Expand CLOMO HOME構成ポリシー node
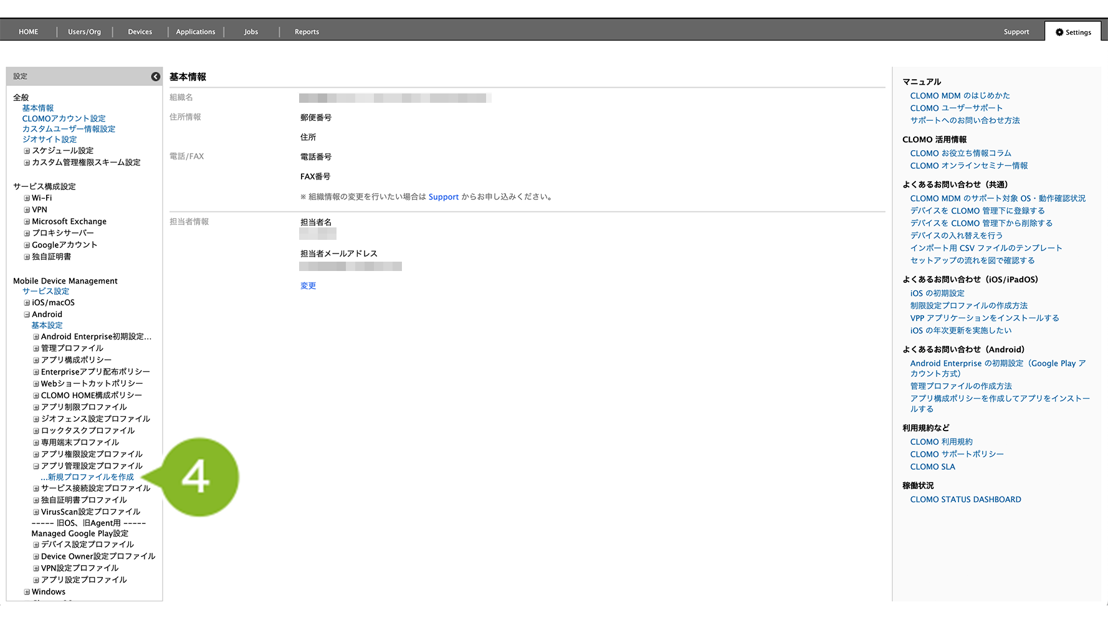The width and height of the screenshot is (1108, 623). tap(36, 396)
